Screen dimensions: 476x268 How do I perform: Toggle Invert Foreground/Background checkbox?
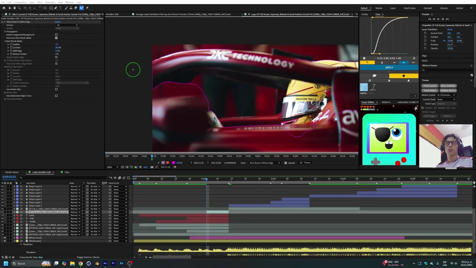click(56, 35)
